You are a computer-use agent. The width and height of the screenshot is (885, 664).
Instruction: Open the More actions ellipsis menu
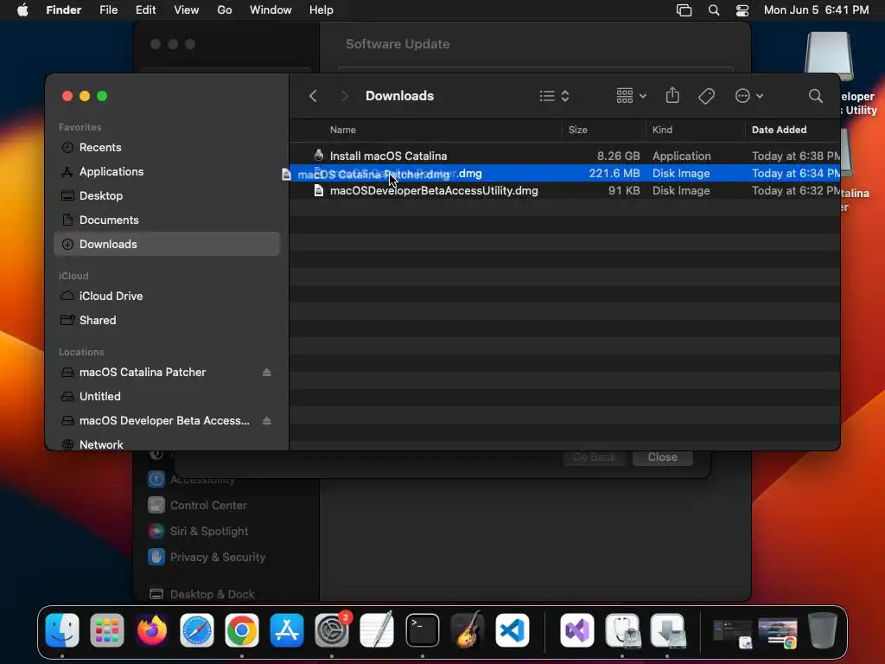pos(749,96)
